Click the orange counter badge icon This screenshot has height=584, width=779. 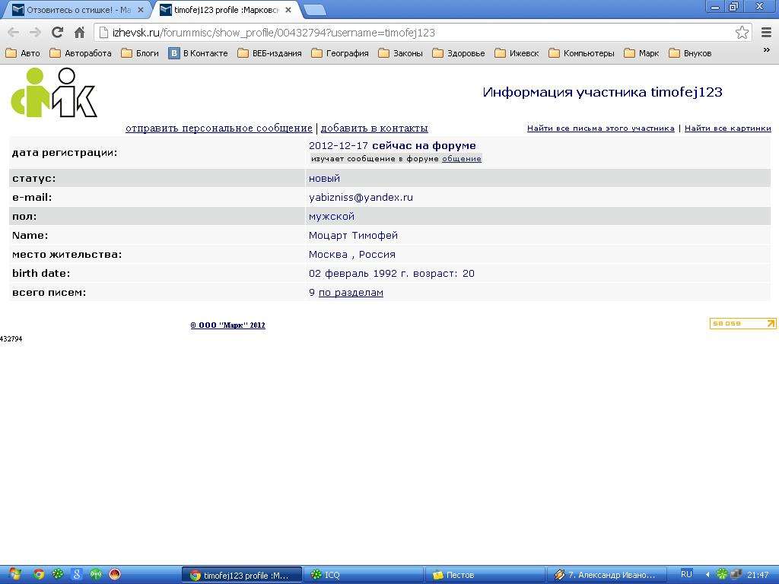742,324
